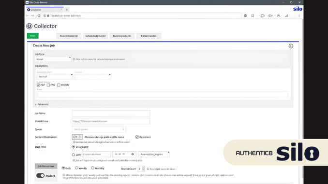Bookmark this page with the bookmark icon
Screen dimensions: 328x184
pos(253,15)
